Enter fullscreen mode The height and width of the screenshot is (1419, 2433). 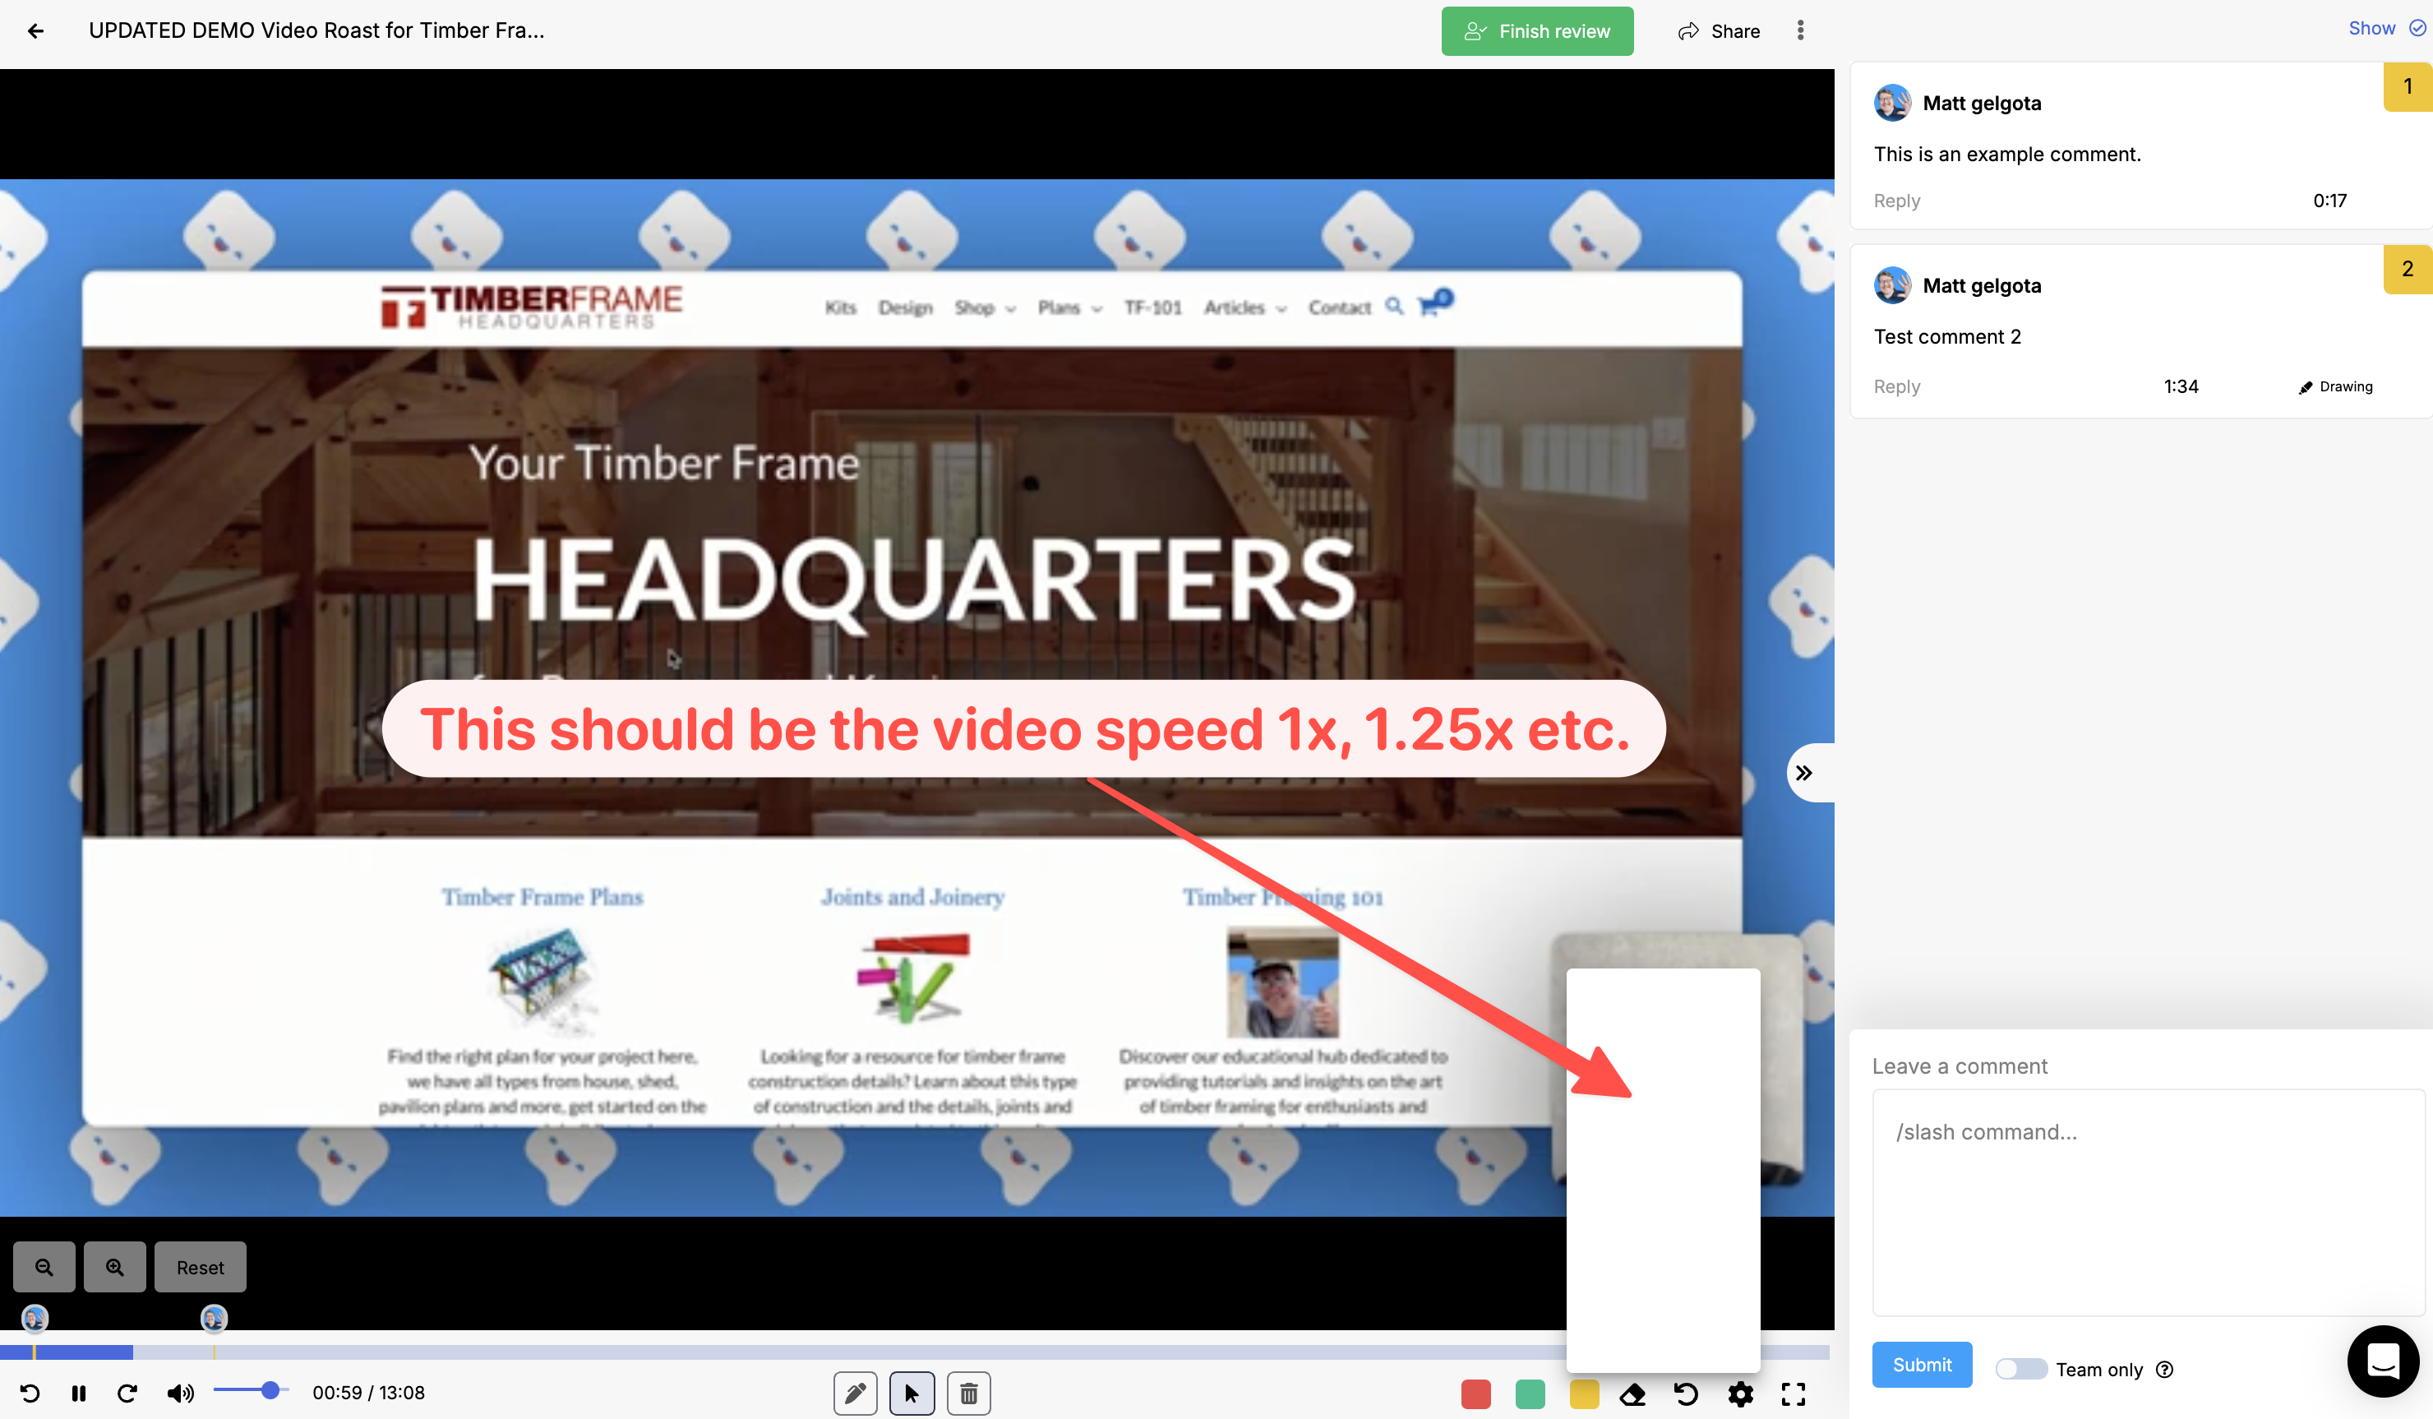[1793, 1394]
